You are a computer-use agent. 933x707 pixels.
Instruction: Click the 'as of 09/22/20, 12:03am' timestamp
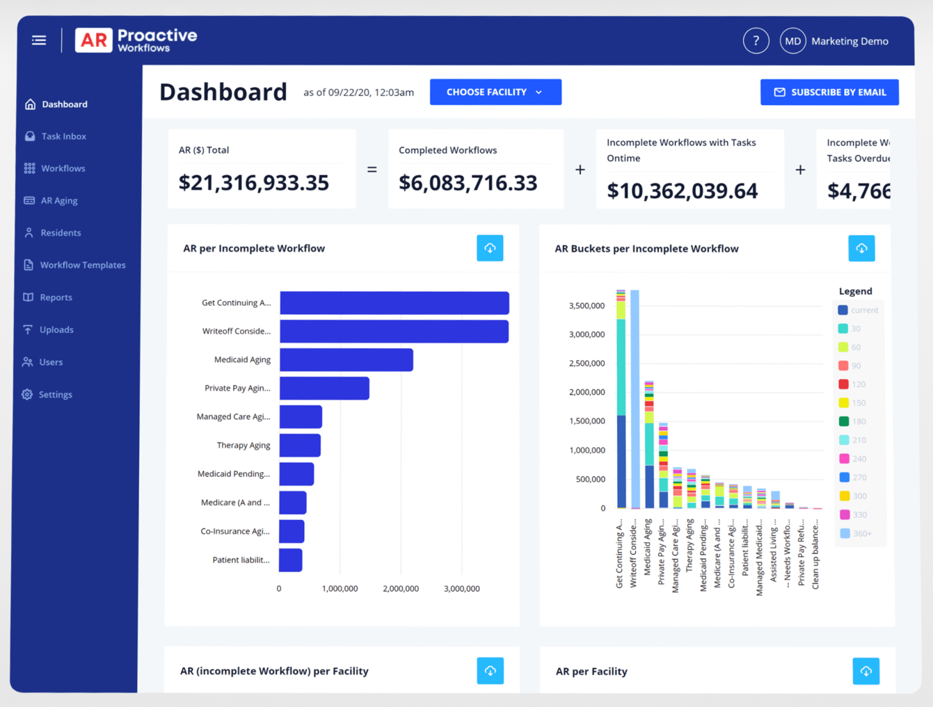pyautogui.click(x=359, y=92)
